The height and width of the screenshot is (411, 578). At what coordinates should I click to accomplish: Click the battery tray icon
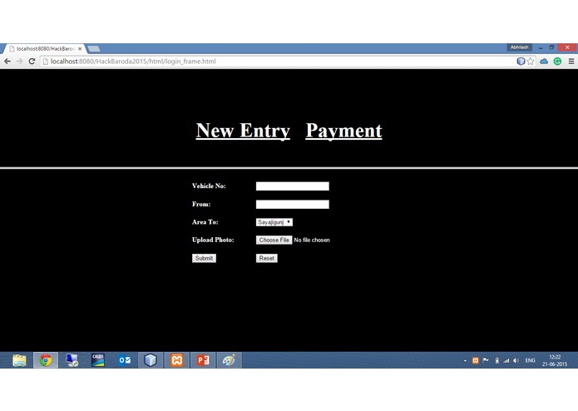click(496, 360)
